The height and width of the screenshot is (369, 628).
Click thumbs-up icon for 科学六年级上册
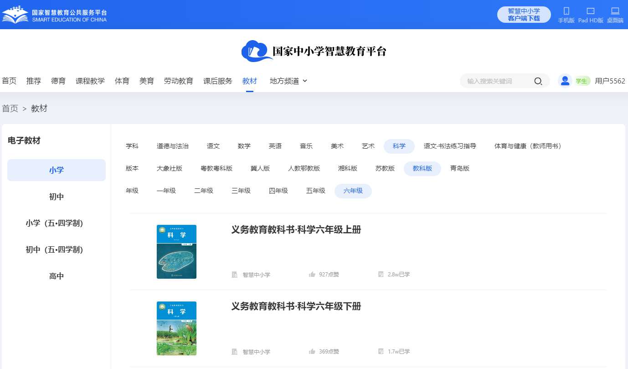point(312,275)
